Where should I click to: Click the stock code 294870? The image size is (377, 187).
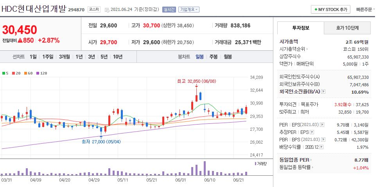(x=76, y=10)
